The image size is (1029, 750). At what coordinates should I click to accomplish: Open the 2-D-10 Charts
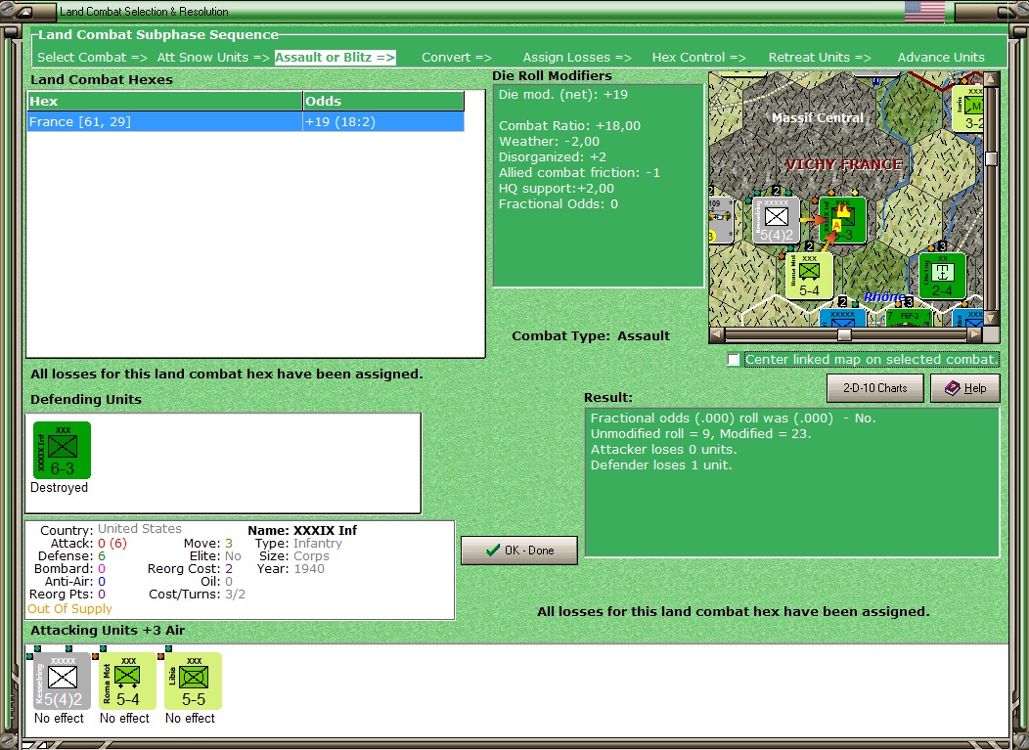(874, 388)
